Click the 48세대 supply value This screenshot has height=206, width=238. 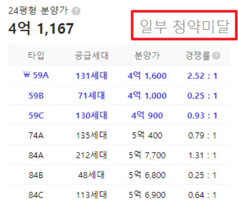click(91, 175)
